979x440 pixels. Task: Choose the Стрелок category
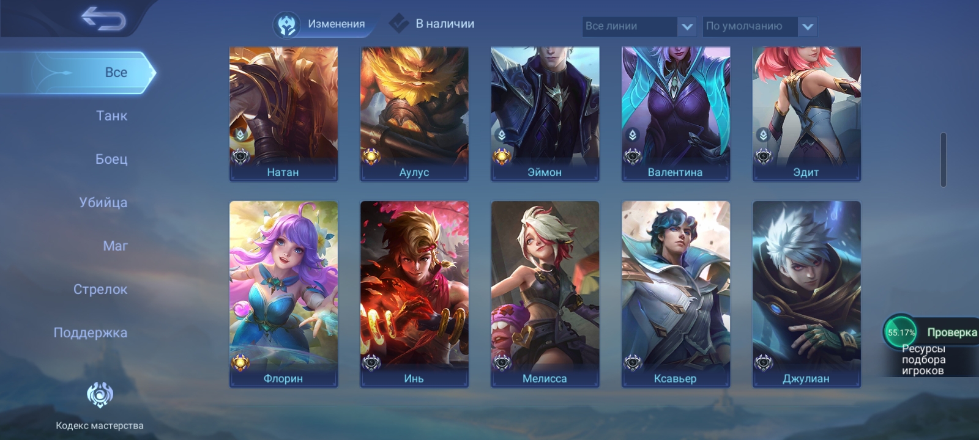tap(100, 289)
